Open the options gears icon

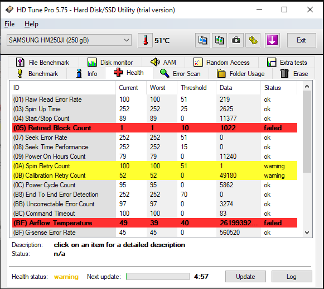pyautogui.click(x=253, y=40)
